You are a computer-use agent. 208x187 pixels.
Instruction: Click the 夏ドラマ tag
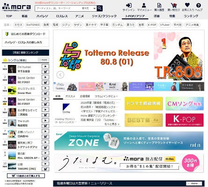point(91,25)
